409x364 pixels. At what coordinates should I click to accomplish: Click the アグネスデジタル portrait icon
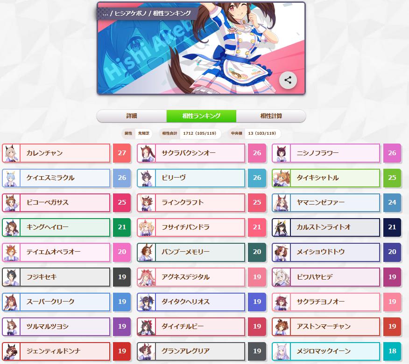146,277
